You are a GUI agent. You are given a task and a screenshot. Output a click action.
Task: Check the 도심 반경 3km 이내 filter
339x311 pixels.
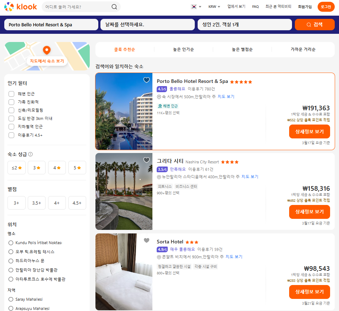click(x=11, y=118)
